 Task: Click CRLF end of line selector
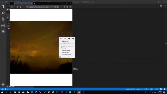152,89
